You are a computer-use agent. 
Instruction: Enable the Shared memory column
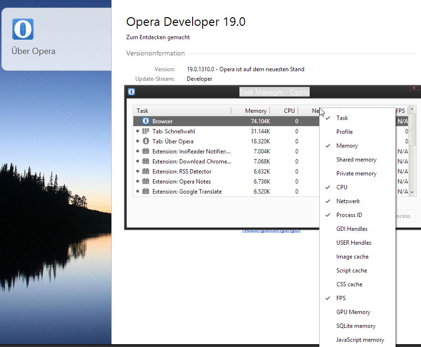point(357,160)
